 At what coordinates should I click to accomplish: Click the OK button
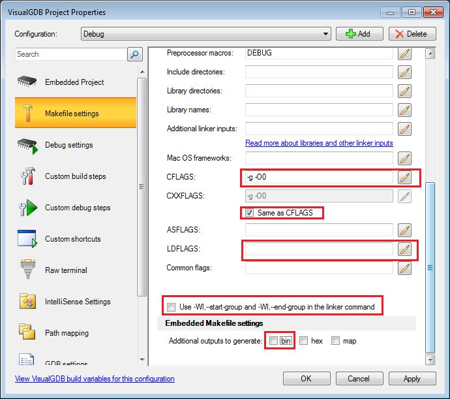[x=307, y=379]
